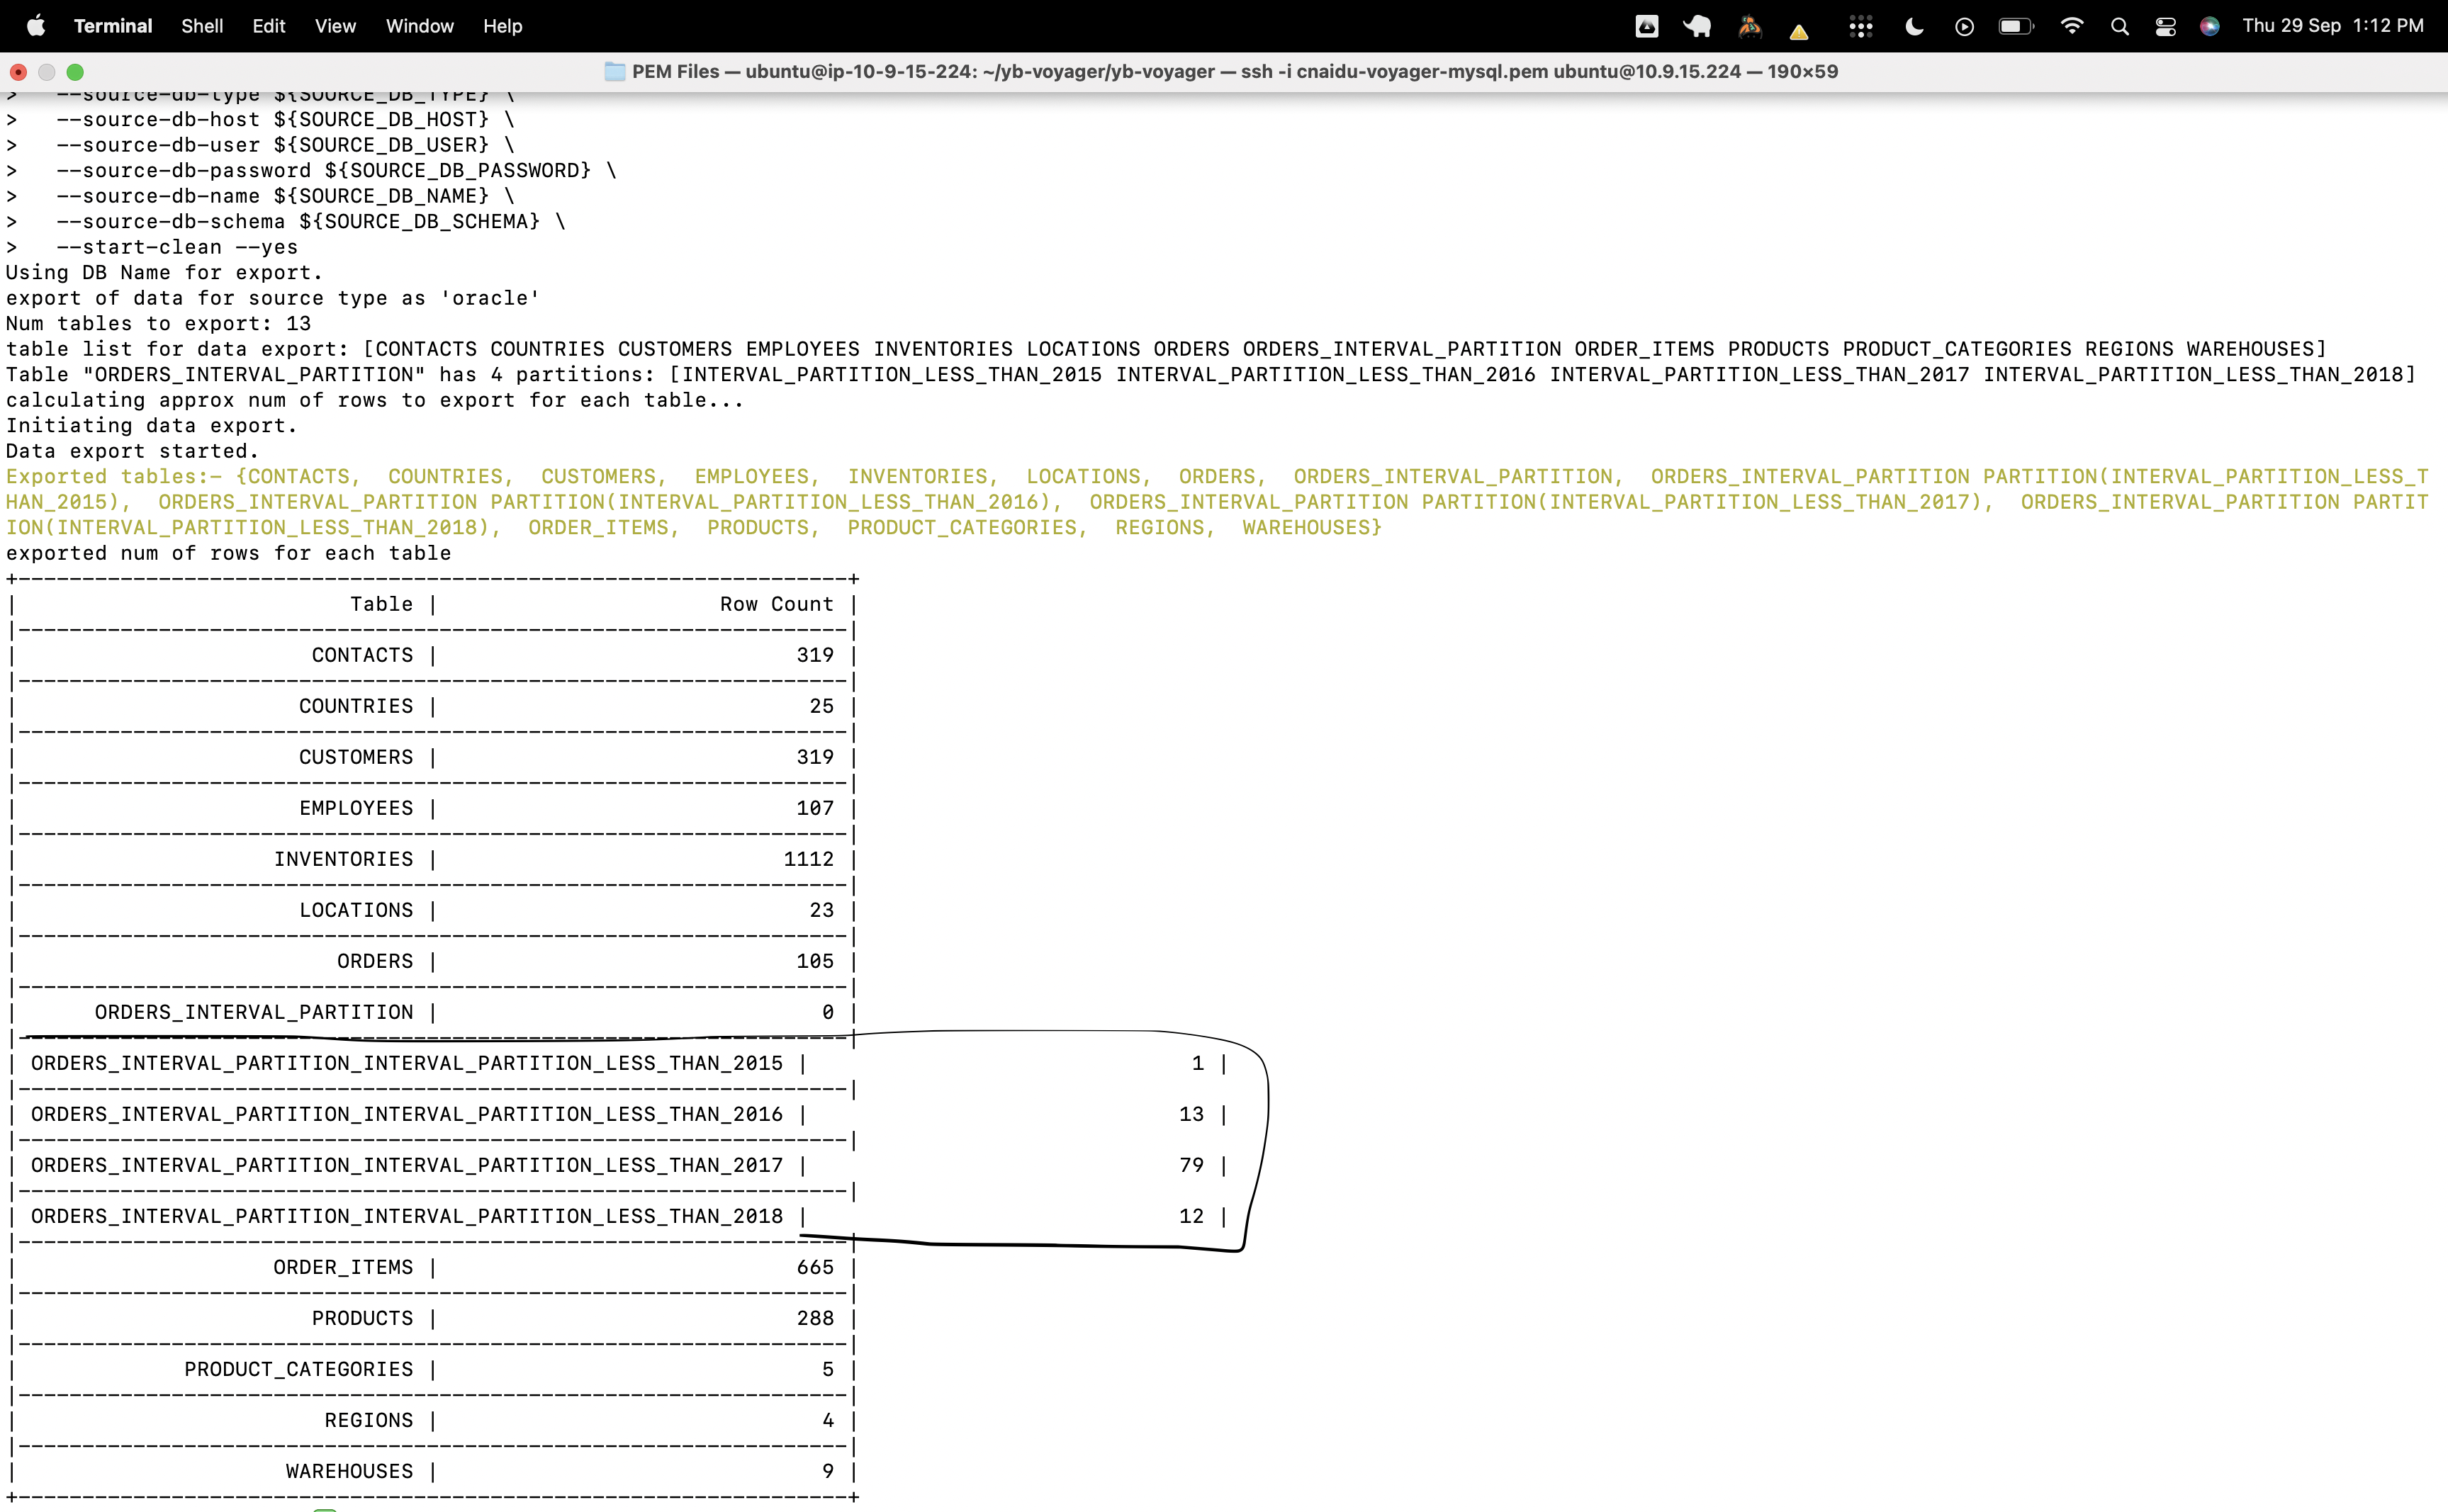2448x1512 pixels.
Task: Activate Siri from the menu bar
Action: 2210,27
